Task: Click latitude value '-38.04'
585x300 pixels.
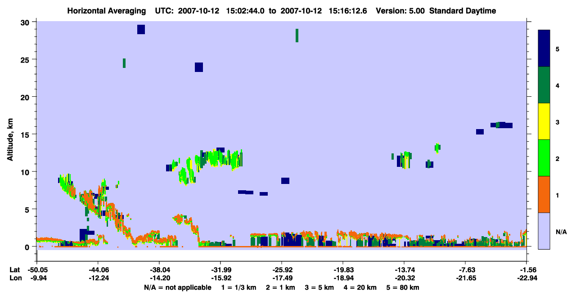Action: [x=159, y=270]
